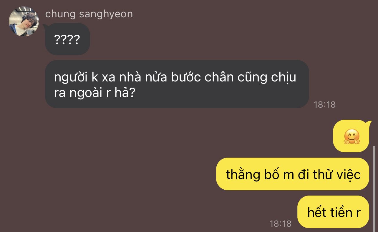378x232 pixels.
Task: Select the "hết tiền r" yellow bubble
Action: [x=333, y=212]
